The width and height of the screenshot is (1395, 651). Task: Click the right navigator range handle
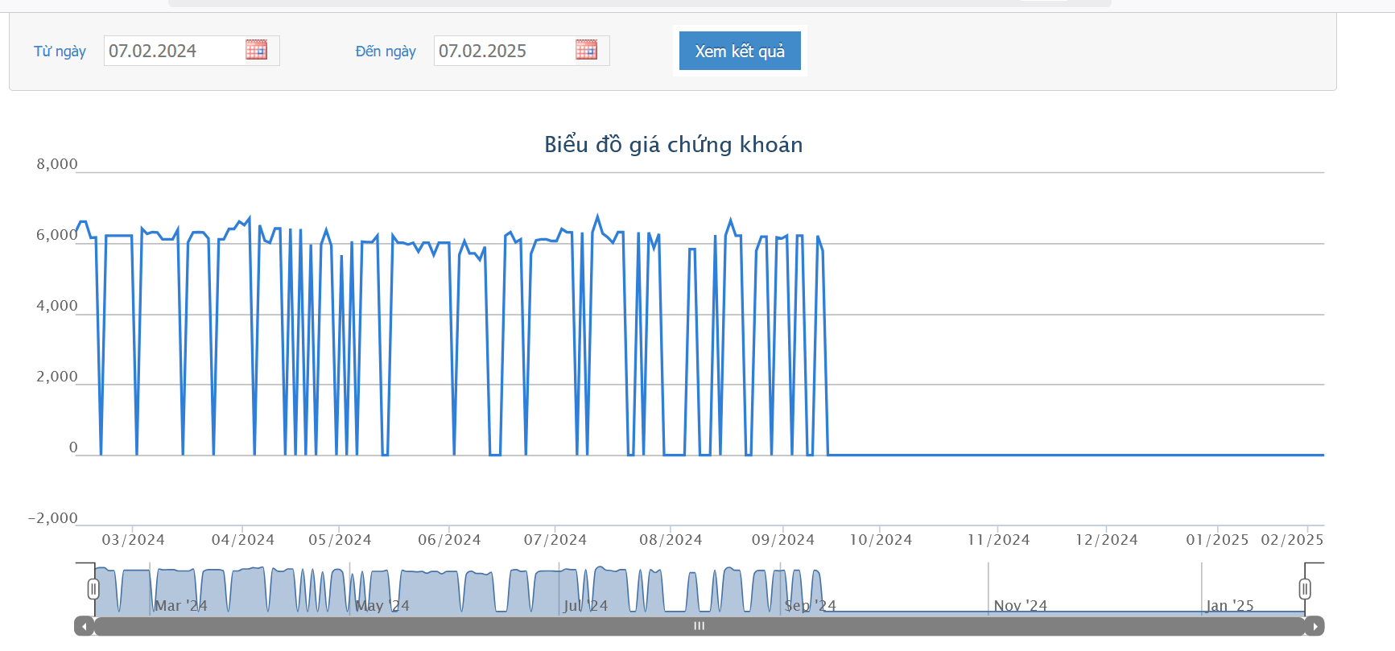pyautogui.click(x=1304, y=589)
